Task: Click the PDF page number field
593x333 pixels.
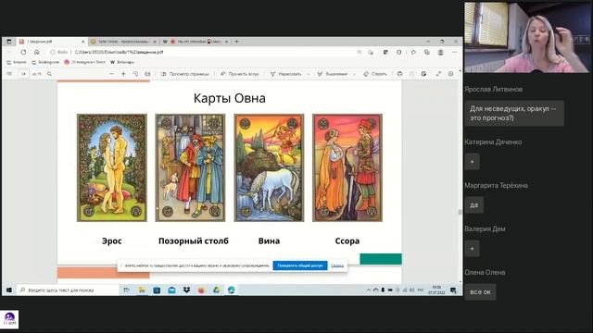Action: pyautogui.click(x=23, y=74)
